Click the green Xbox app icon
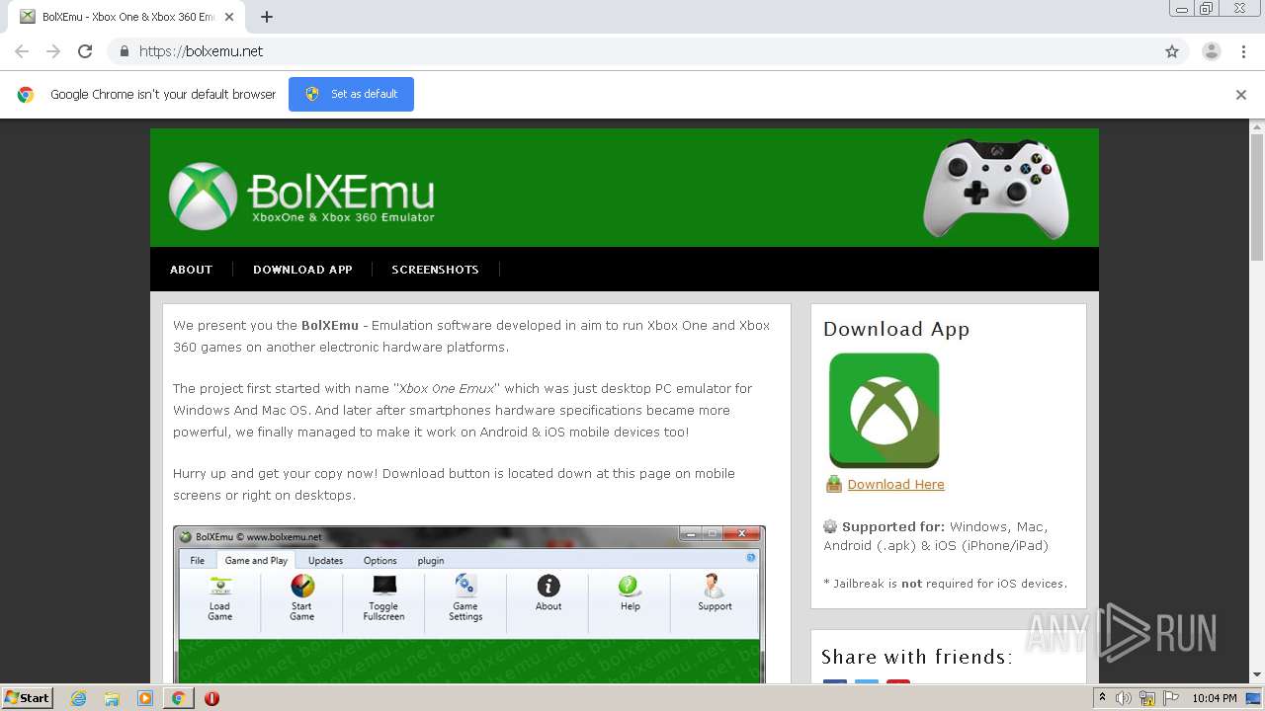Image resolution: width=1265 pixels, height=711 pixels. point(885,410)
